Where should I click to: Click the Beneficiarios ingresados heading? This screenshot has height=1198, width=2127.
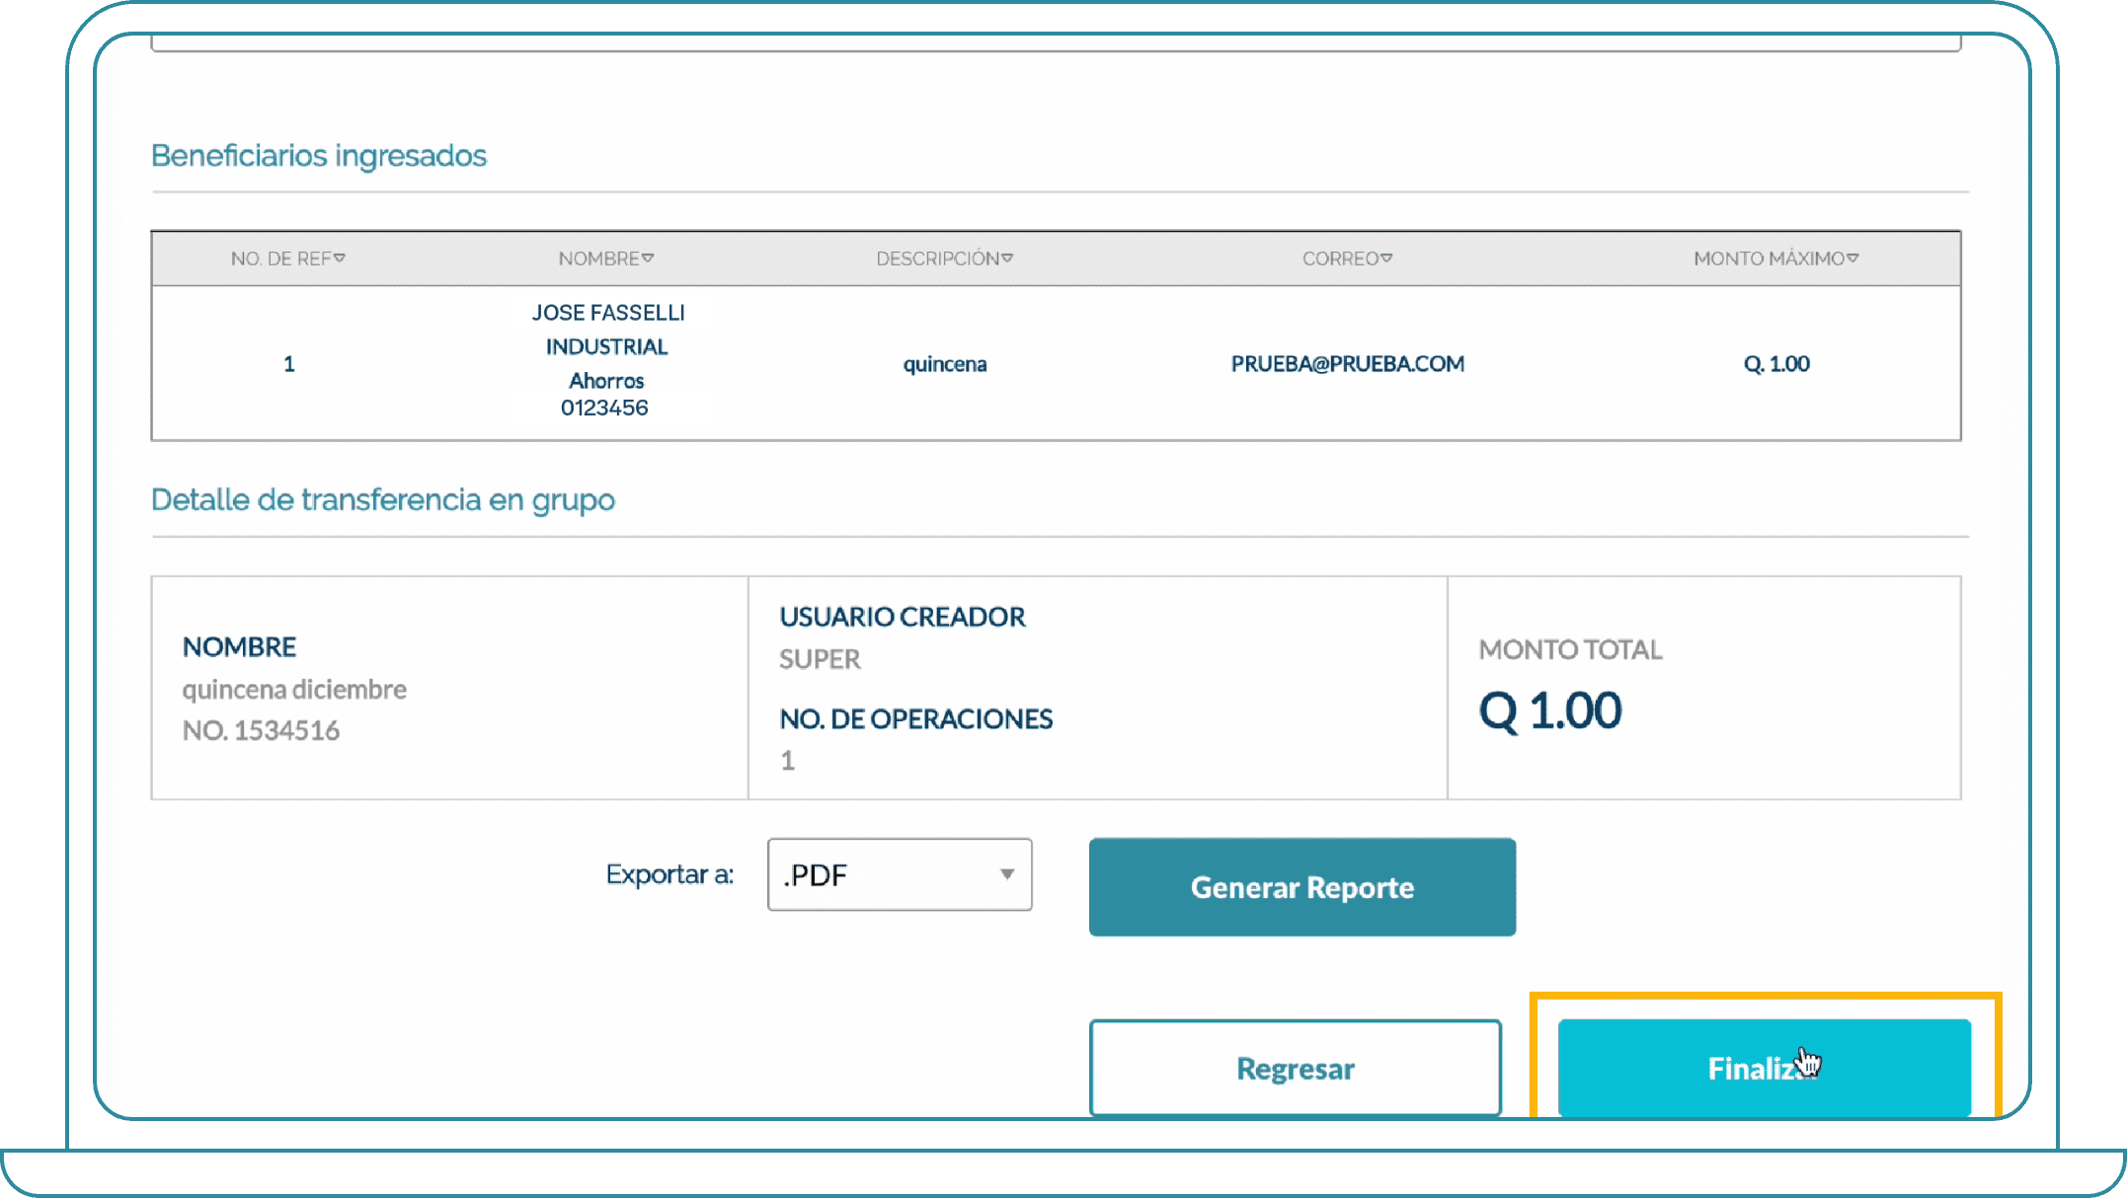[318, 155]
